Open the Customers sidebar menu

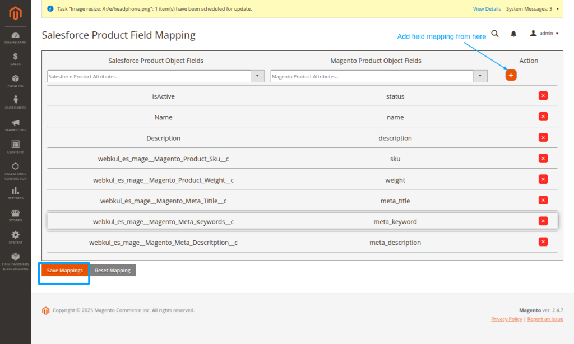tap(15, 103)
